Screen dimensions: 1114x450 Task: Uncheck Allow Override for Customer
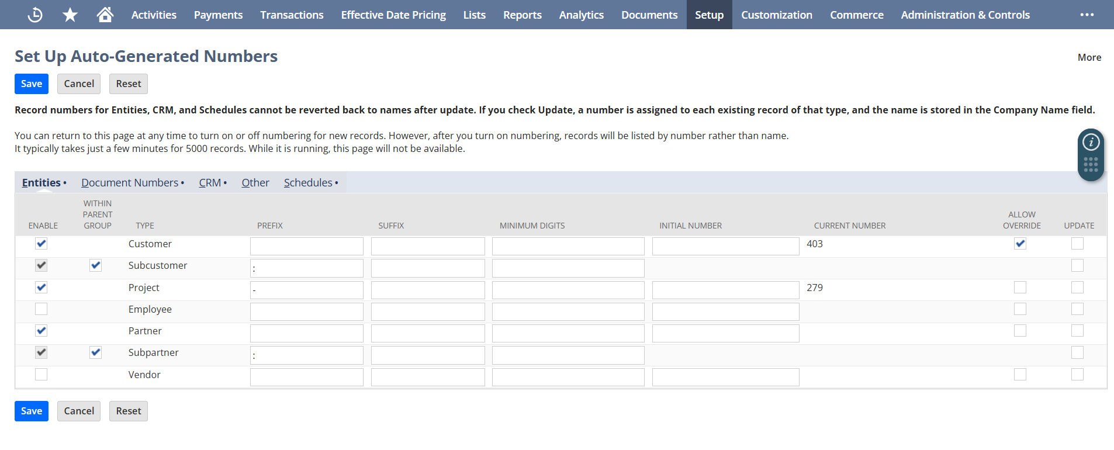(x=1020, y=244)
